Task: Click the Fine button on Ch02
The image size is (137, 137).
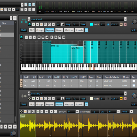Action: tap(83, 99)
